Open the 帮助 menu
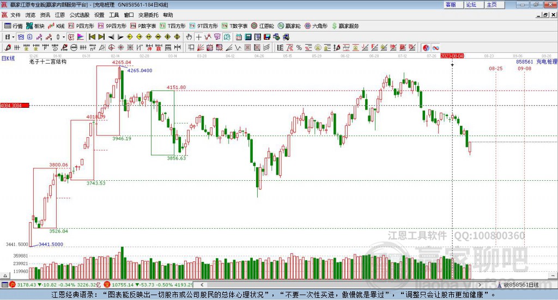The height and width of the screenshot is (300, 558). 168,15
